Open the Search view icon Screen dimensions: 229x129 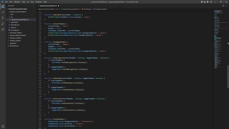click(x=3, y=12)
